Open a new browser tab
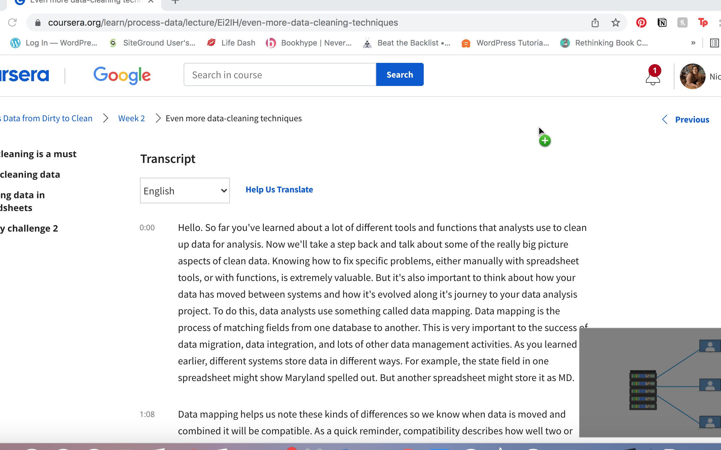The image size is (721, 450). pos(174,2)
